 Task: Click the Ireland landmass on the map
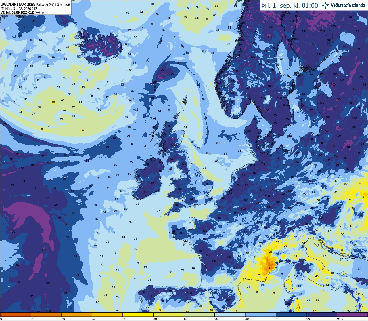[x=148, y=179]
